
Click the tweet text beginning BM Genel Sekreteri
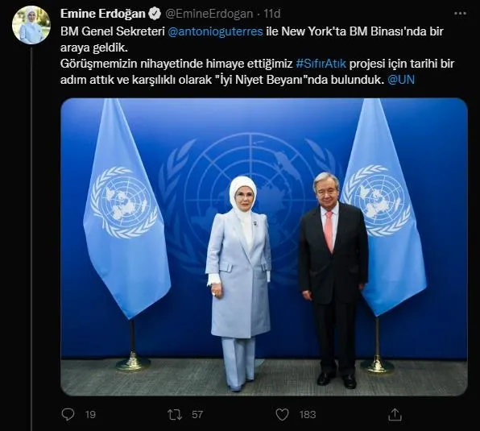coord(258,56)
